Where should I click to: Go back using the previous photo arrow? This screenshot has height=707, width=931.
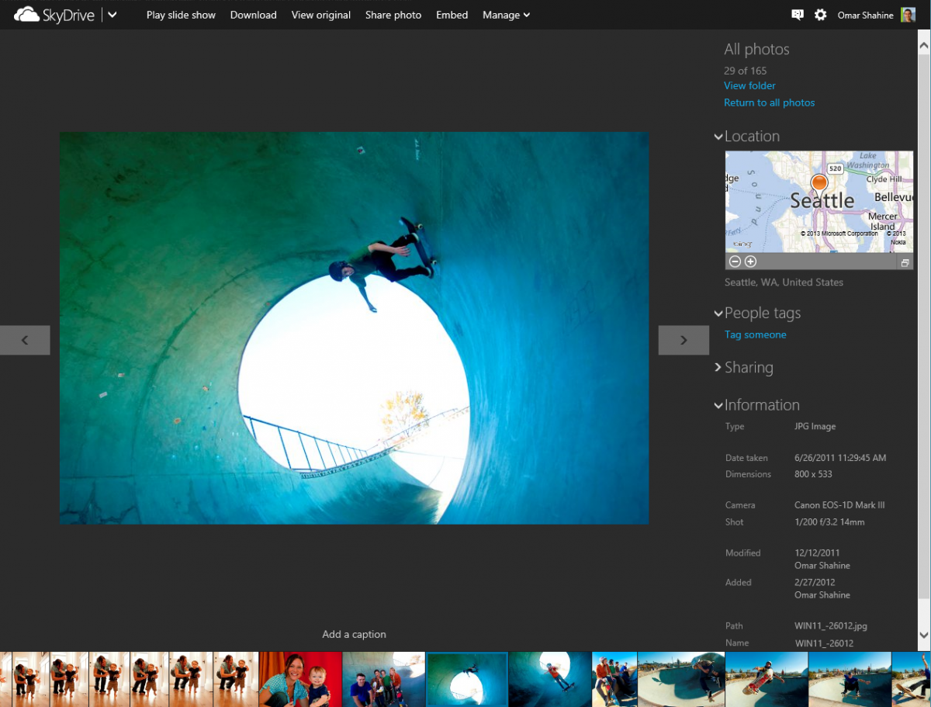click(24, 340)
